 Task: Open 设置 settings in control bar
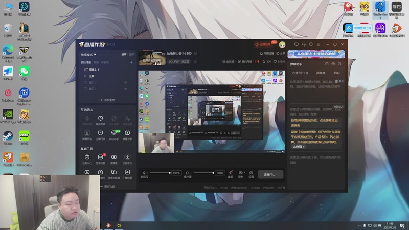tap(251, 174)
